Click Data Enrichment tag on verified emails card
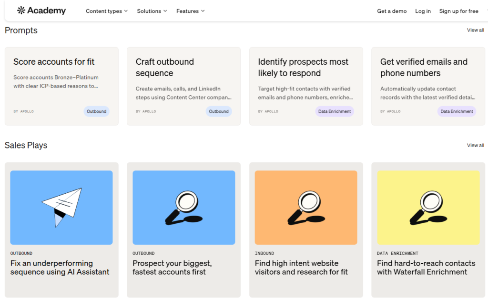 tap(457, 111)
